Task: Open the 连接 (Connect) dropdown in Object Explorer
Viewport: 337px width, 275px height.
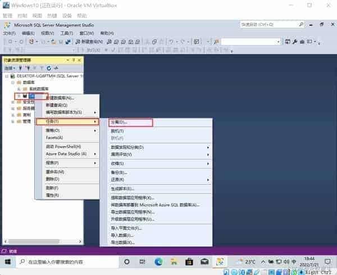Action: 10,68
